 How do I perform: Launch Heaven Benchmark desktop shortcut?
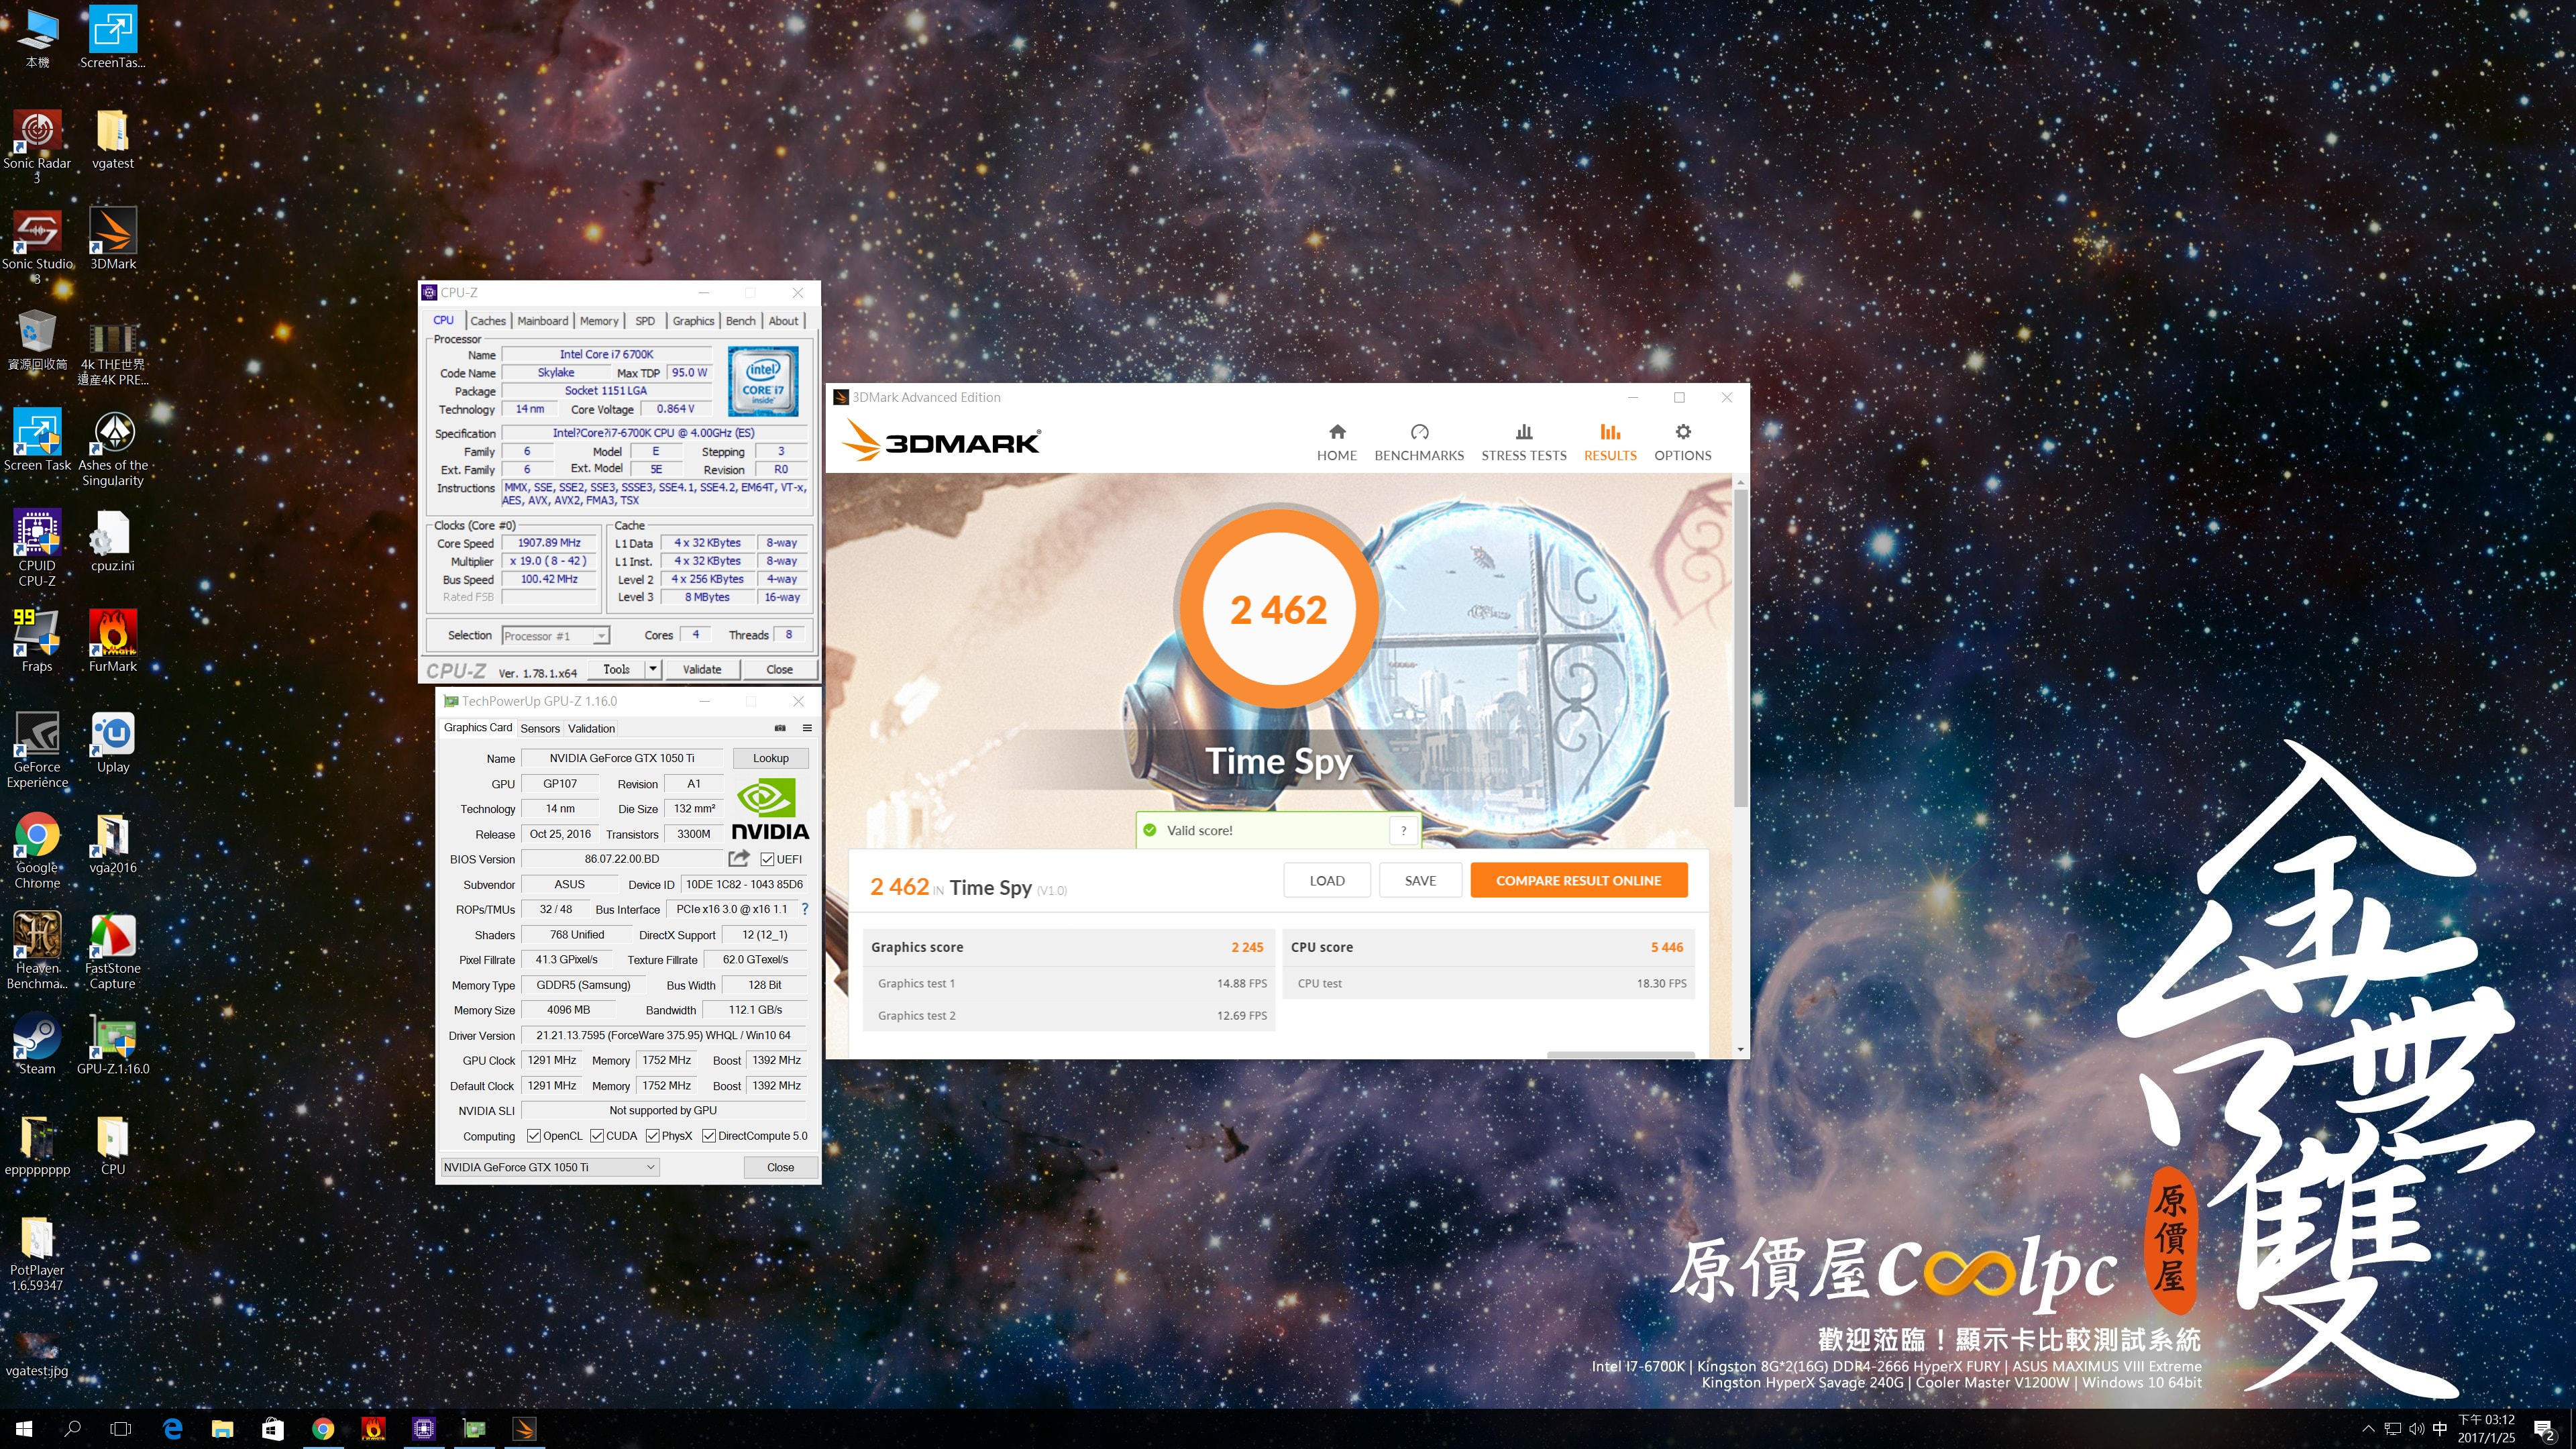pyautogui.click(x=37, y=951)
